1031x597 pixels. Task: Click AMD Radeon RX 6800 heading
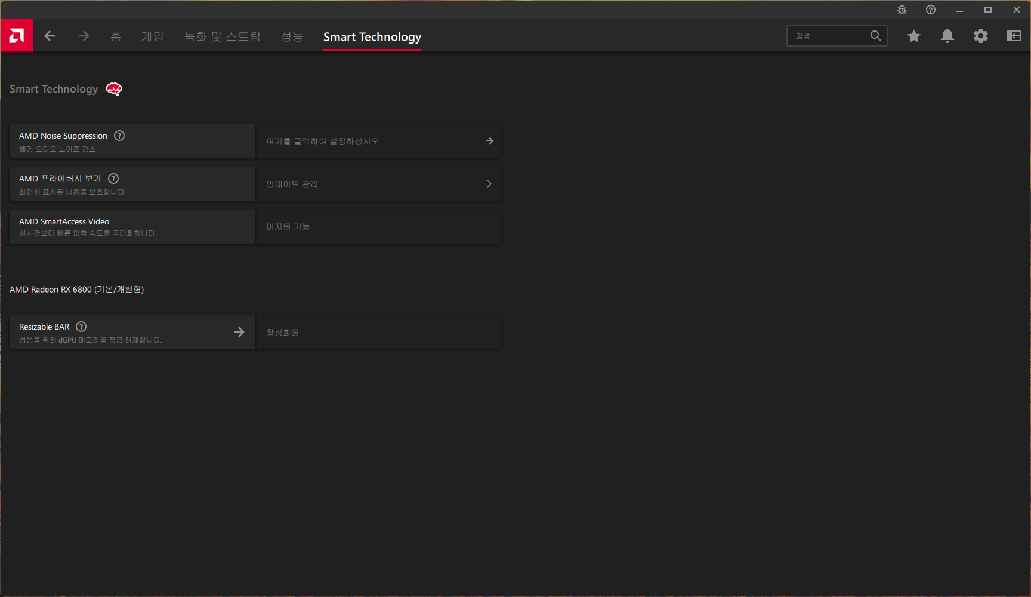[x=76, y=290]
